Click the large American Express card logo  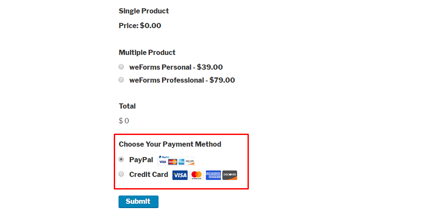click(213, 175)
